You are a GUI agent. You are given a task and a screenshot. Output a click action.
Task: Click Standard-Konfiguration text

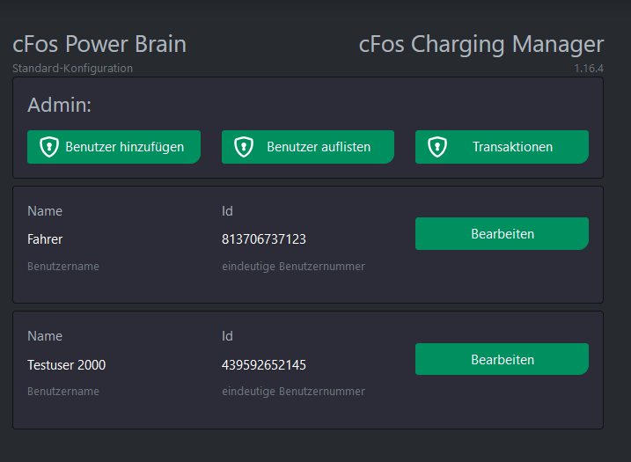[x=72, y=69]
